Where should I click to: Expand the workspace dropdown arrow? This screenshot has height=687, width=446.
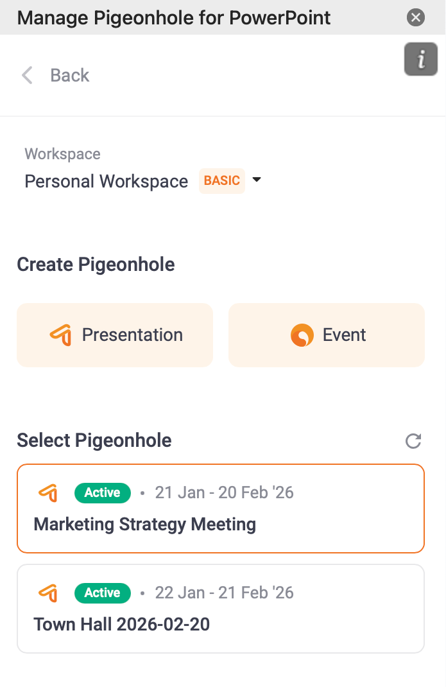(x=257, y=180)
